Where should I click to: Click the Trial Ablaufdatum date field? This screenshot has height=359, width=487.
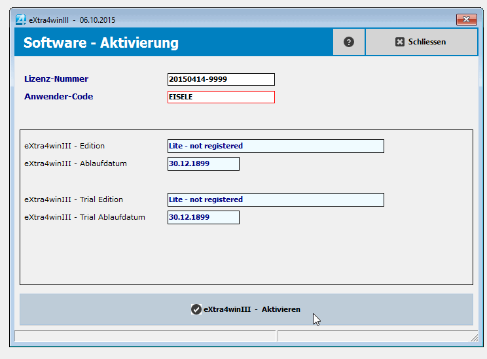click(x=203, y=217)
